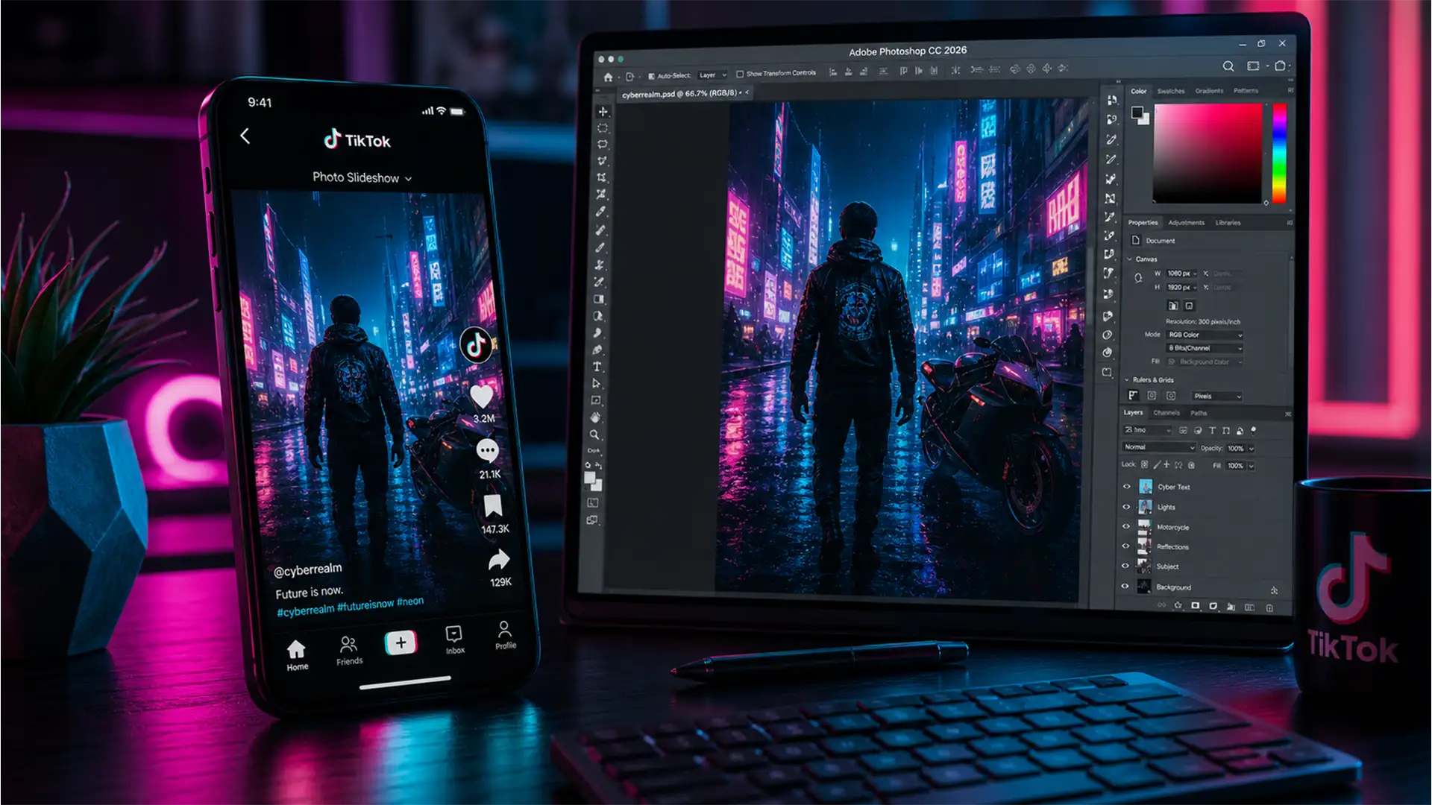Switch to the Libraries tab
This screenshot has height=805, width=1432.
point(1228,223)
